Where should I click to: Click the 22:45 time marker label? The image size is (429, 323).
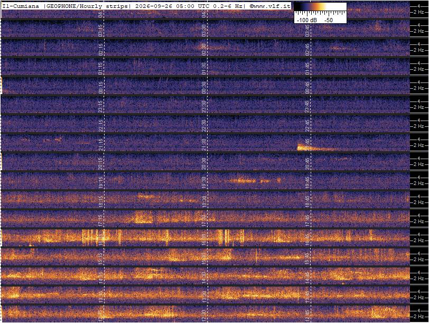click(307, 125)
